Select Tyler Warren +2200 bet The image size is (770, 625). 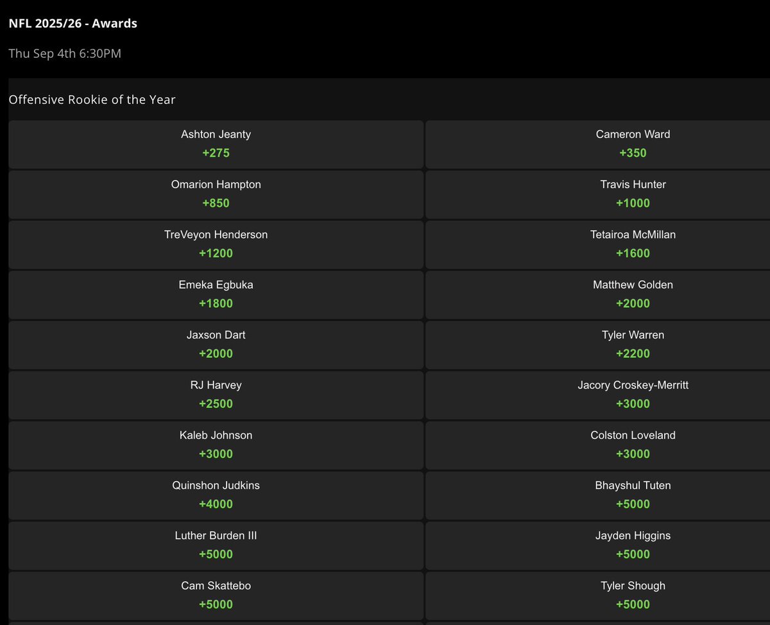point(598,344)
